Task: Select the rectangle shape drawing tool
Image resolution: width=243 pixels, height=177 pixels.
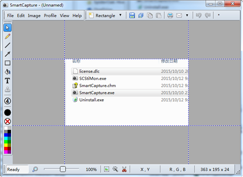Action: coord(7,63)
